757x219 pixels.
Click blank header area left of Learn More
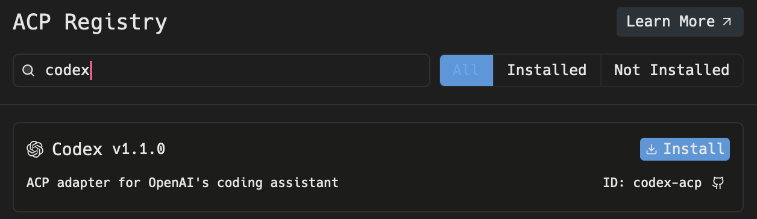pos(392,23)
